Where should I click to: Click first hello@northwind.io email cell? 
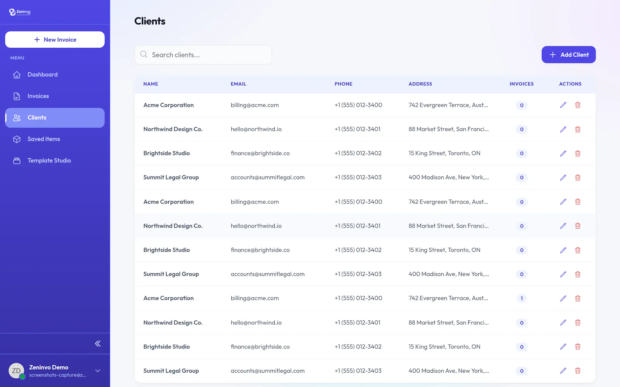(x=256, y=129)
